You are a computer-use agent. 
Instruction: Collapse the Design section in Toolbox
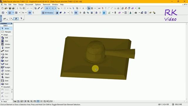2,35
